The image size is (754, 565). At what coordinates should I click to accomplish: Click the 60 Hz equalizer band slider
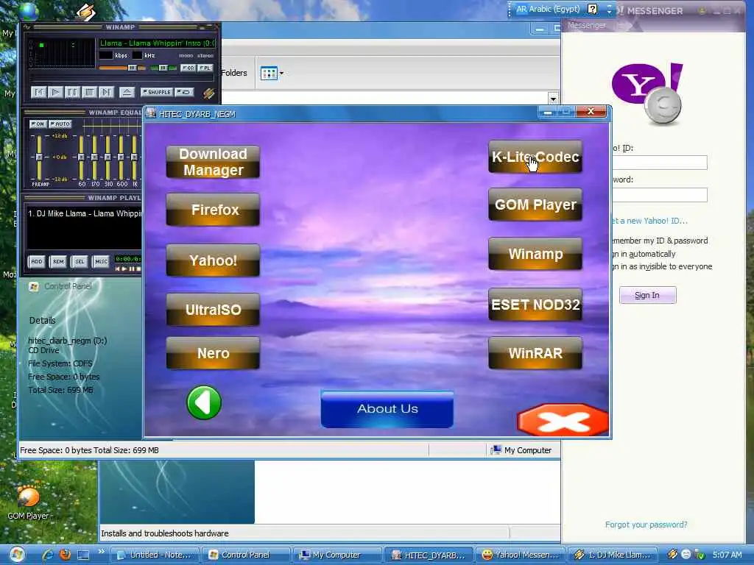[81, 157]
